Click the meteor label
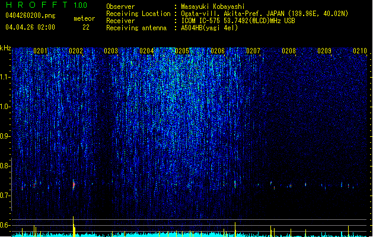The height and width of the screenshot is (237, 373). tap(84, 18)
